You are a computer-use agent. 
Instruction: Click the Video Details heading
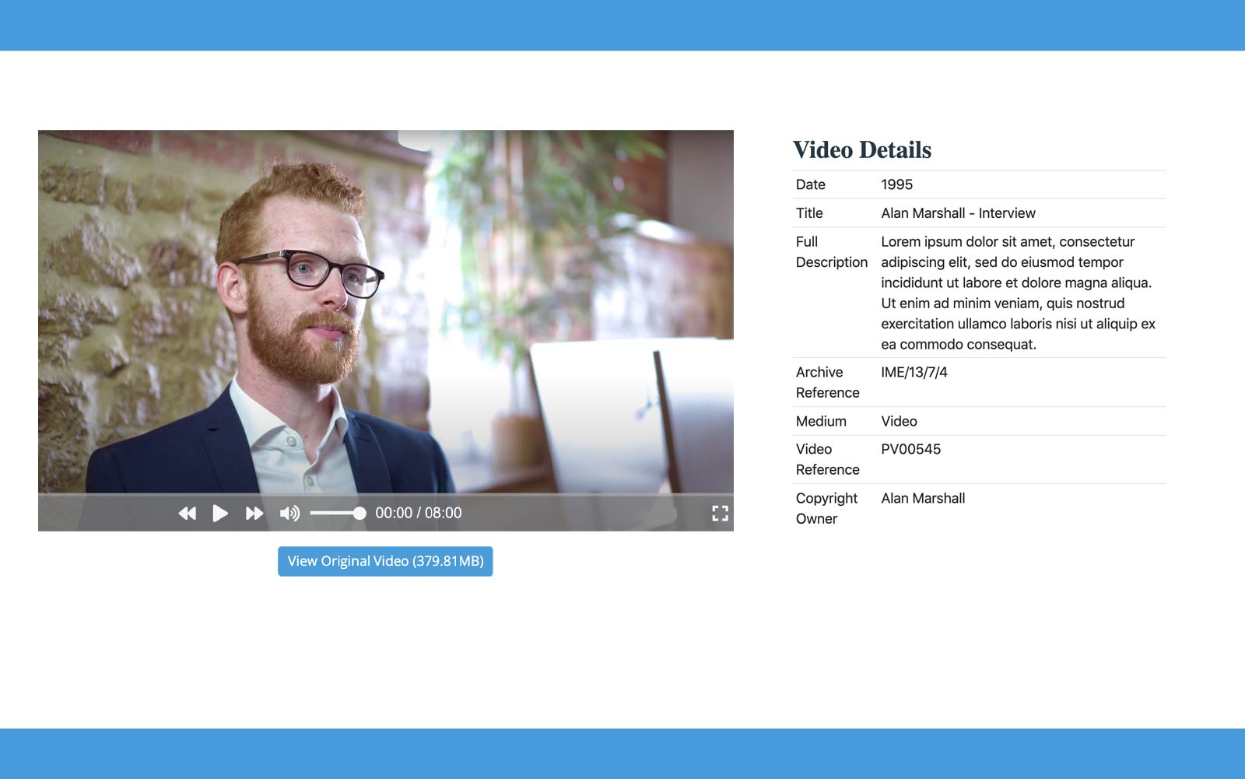coord(861,150)
